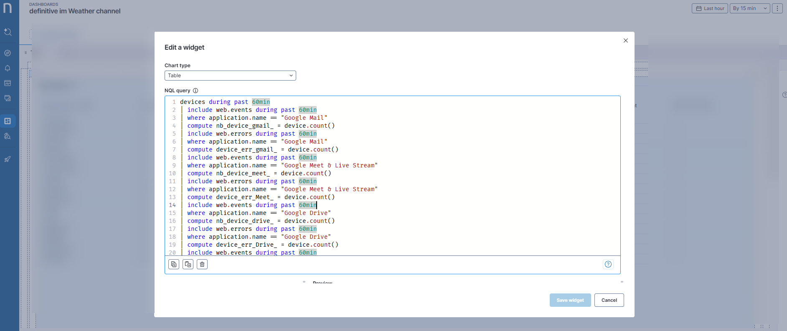
Task: Click 60min value on line 14
Action: [x=308, y=205]
